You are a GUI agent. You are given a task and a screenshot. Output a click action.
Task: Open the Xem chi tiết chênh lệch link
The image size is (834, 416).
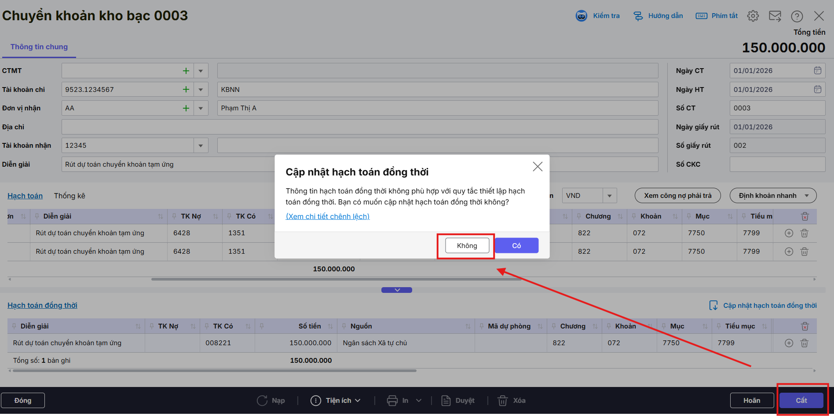coord(328,216)
